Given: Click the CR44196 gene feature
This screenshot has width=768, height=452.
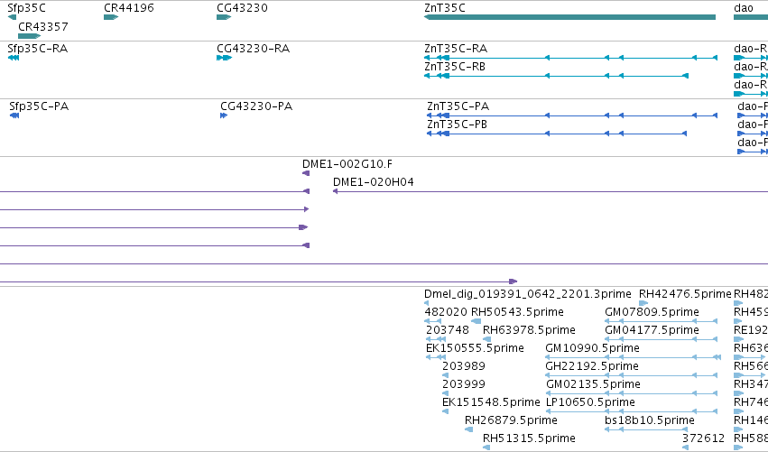Looking at the screenshot, I should pyautogui.click(x=111, y=17).
